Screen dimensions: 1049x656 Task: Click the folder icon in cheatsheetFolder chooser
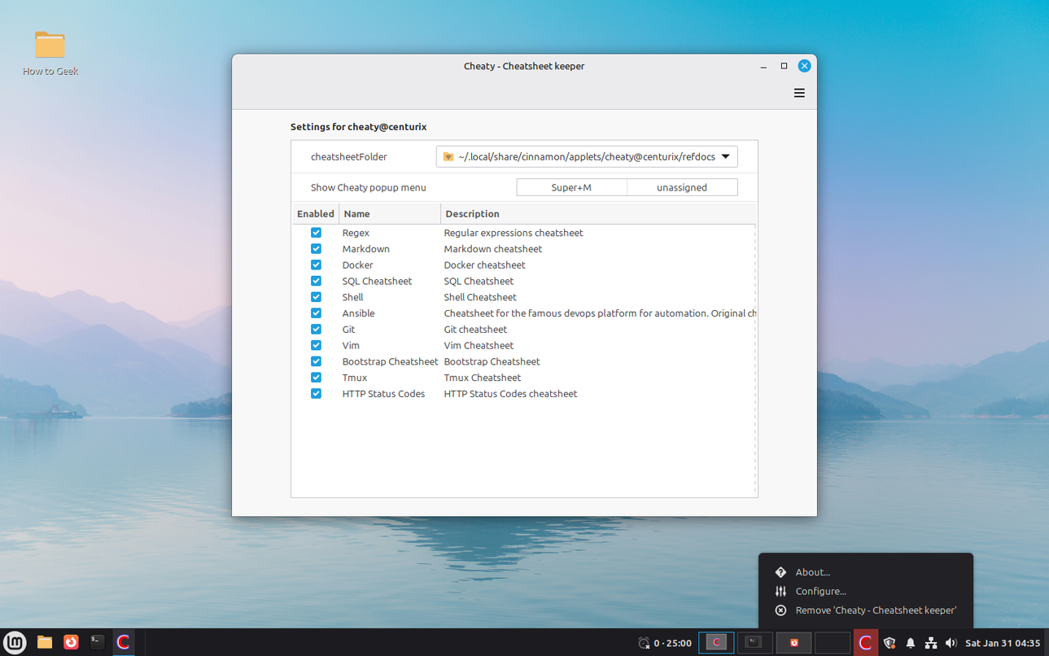click(448, 157)
